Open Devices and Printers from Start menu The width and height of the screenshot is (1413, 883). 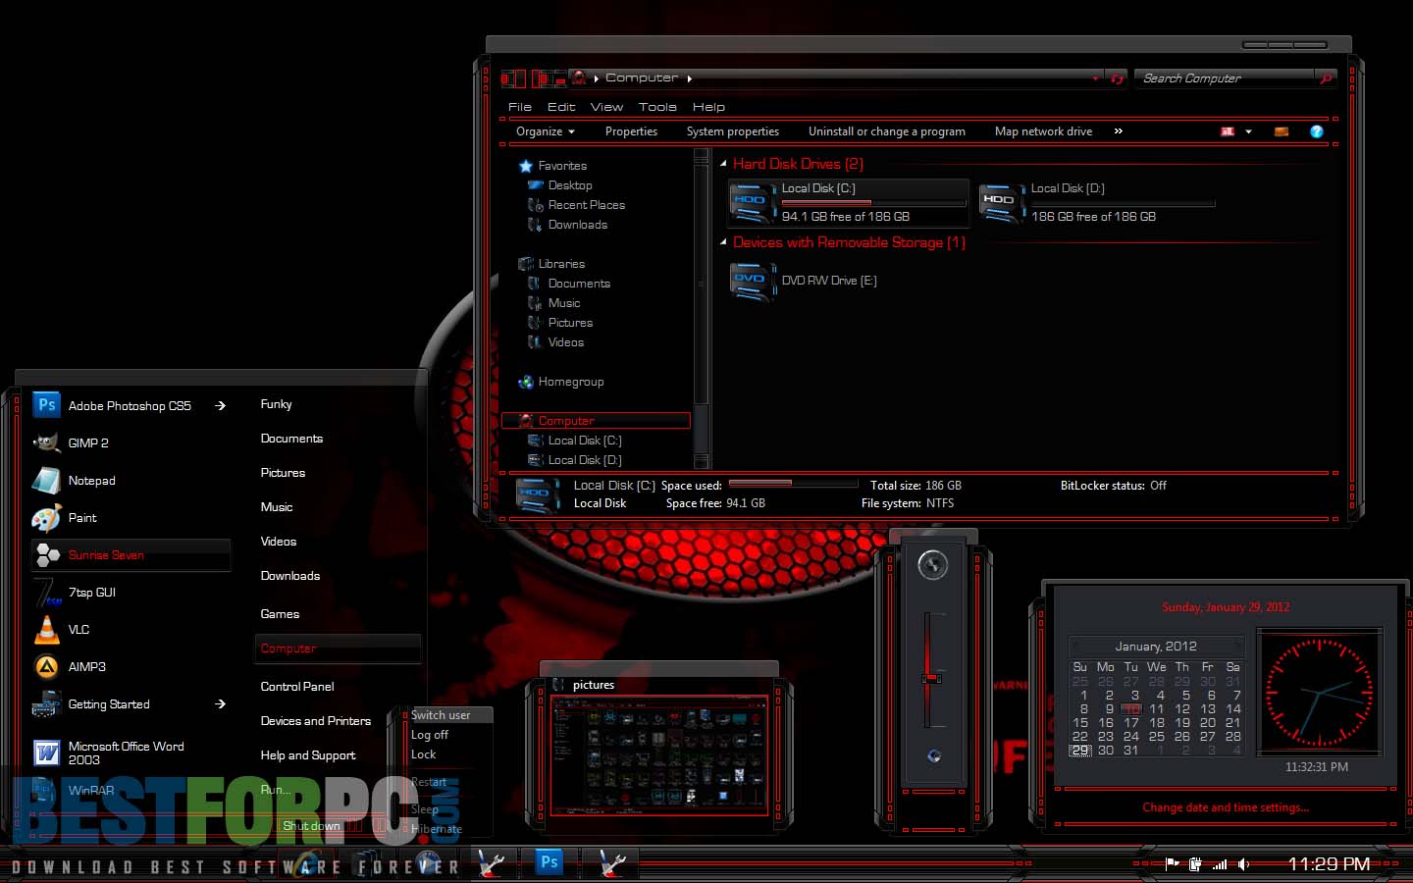(x=316, y=721)
